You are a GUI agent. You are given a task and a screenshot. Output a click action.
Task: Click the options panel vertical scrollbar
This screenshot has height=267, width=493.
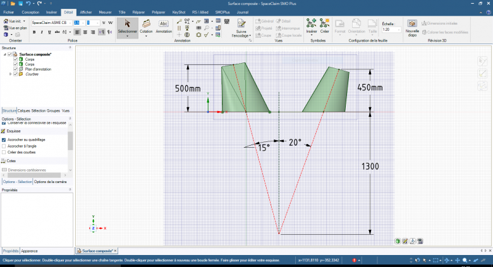click(70, 141)
